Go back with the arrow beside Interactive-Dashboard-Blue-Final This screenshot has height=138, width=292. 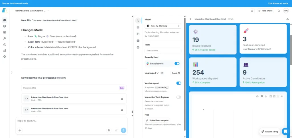pyautogui.click(x=191, y=19)
